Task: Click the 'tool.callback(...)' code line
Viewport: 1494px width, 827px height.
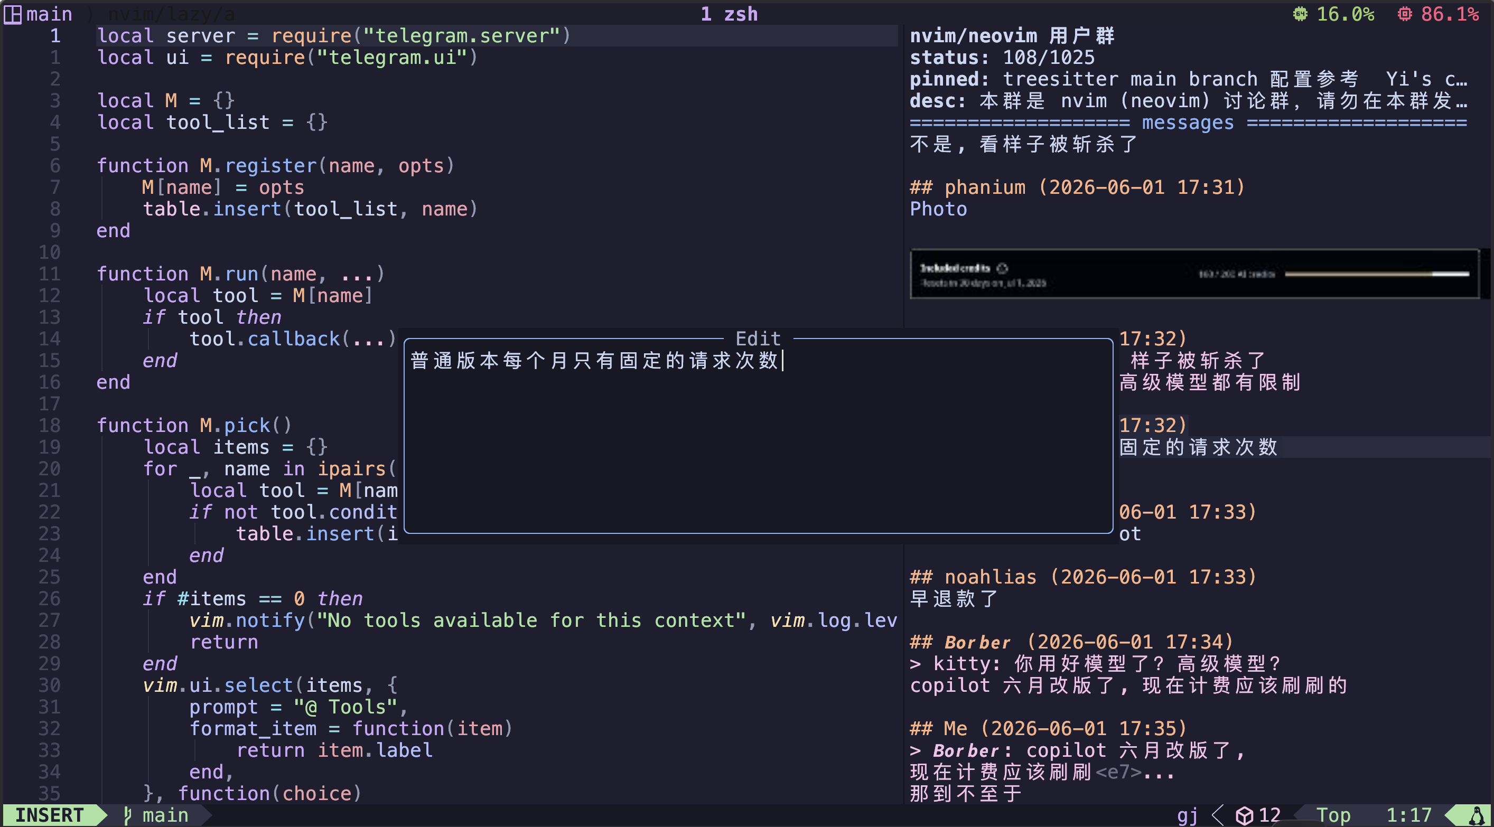Action: [x=293, y=339]
